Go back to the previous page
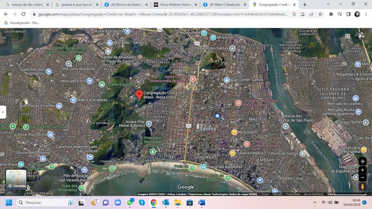Viewport: 372px width, 209px height. (6, 14)
